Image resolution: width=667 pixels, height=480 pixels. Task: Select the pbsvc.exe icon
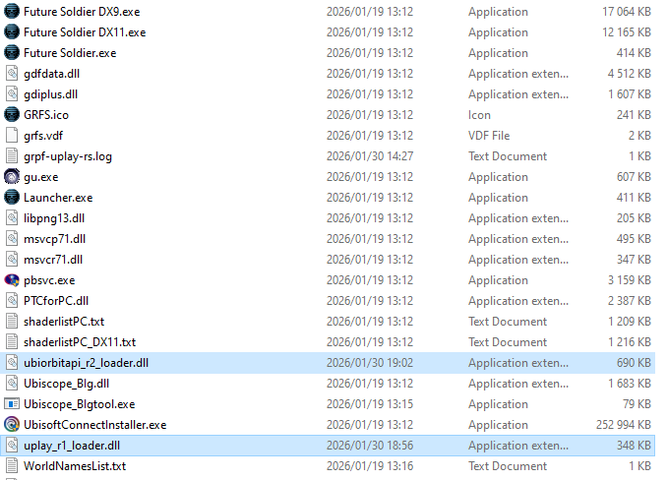12,280
